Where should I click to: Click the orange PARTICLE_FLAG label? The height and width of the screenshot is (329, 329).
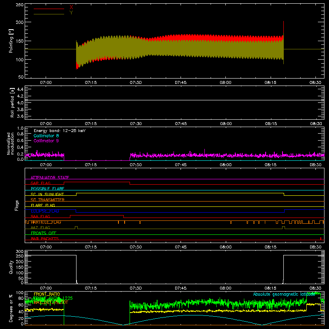coord(46,222)
